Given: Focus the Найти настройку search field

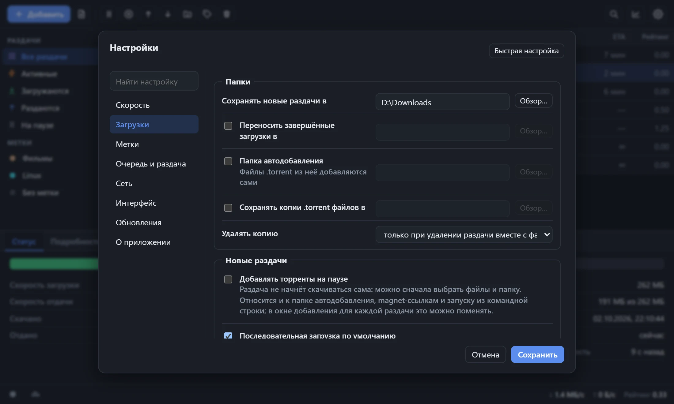Looking at the screenshot, I should pyautogui.click(x=154, y=81).
